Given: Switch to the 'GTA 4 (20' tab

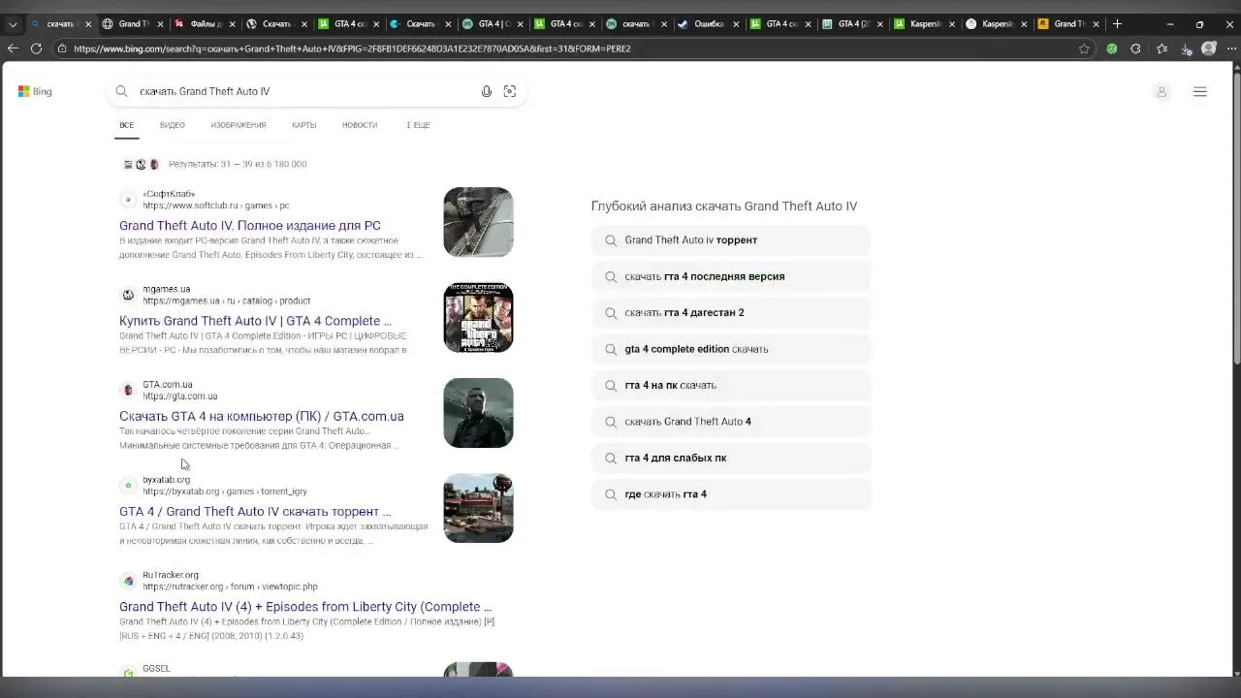Looking at the screenshot, I should tap(851, 24).
